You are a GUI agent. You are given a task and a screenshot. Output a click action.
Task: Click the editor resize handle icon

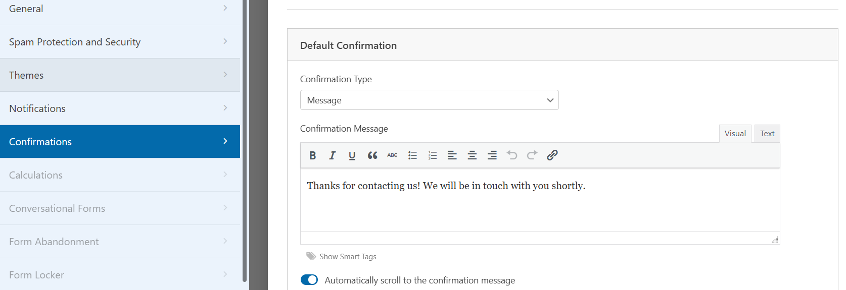pos(775,240)
